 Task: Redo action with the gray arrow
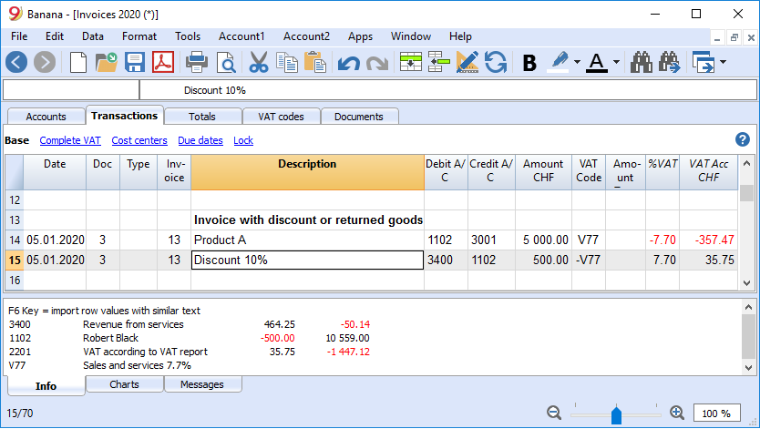377,64
